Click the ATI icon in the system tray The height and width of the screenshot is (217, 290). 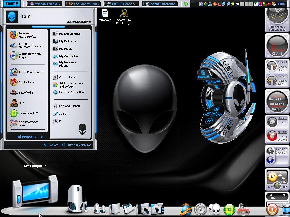click(270, 4)
